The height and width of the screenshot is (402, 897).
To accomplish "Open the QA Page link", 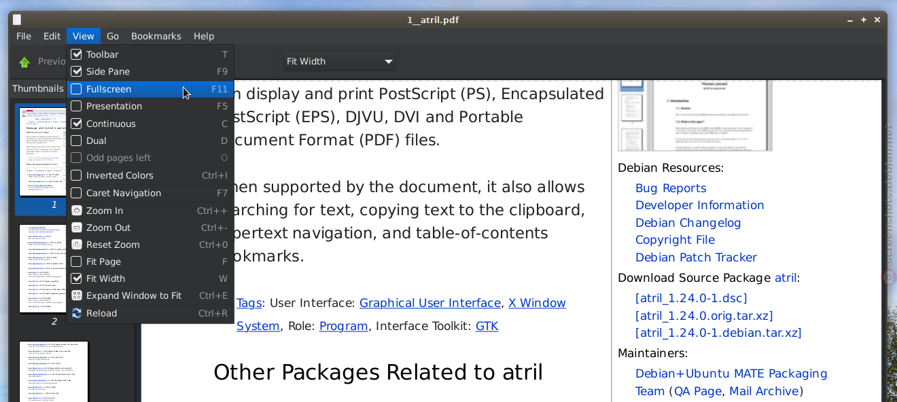I will tap(698, 391).
